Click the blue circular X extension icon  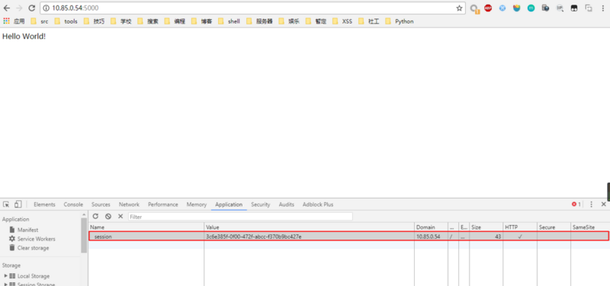(x=502, y=8)
